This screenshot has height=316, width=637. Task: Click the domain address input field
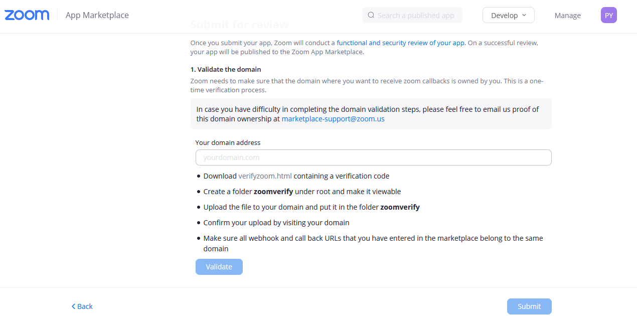coord(373,157)
